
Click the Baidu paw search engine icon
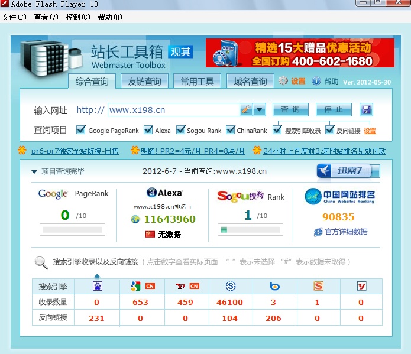point(97,286)
